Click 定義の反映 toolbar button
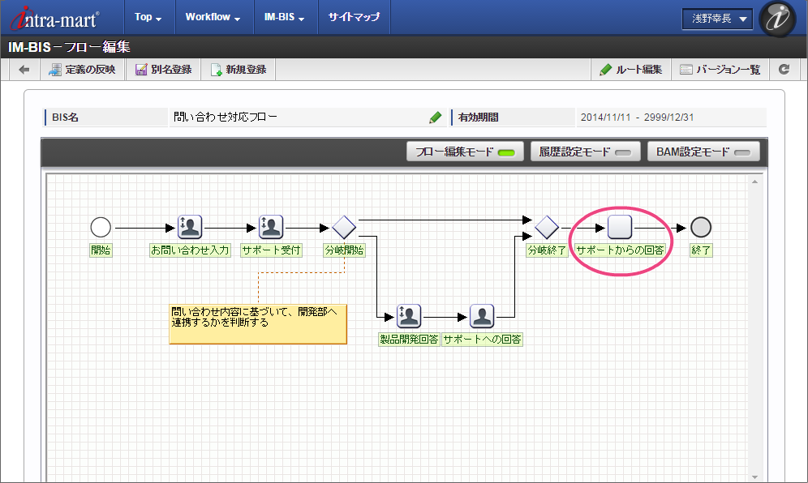This screenshot has height=483, width=808. tap(83, 70)
